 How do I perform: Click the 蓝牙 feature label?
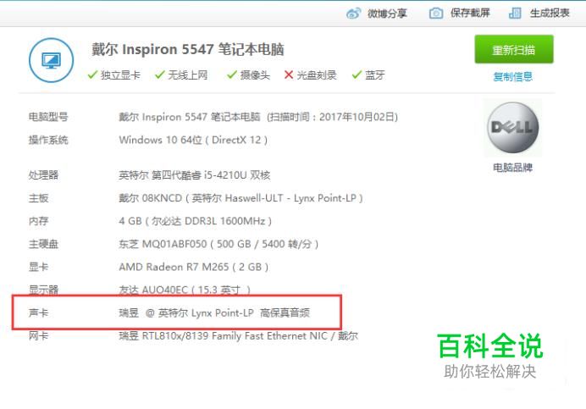(375, 75)
